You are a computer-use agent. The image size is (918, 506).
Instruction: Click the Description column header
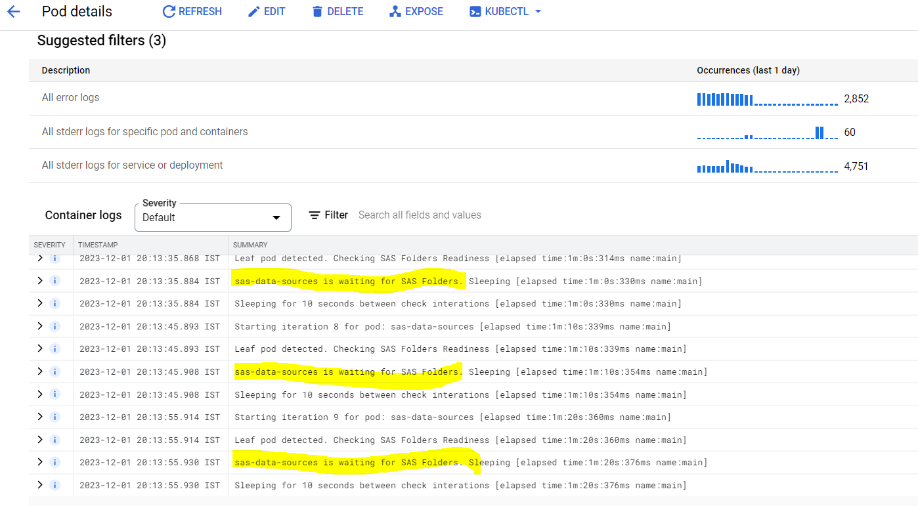67,70
